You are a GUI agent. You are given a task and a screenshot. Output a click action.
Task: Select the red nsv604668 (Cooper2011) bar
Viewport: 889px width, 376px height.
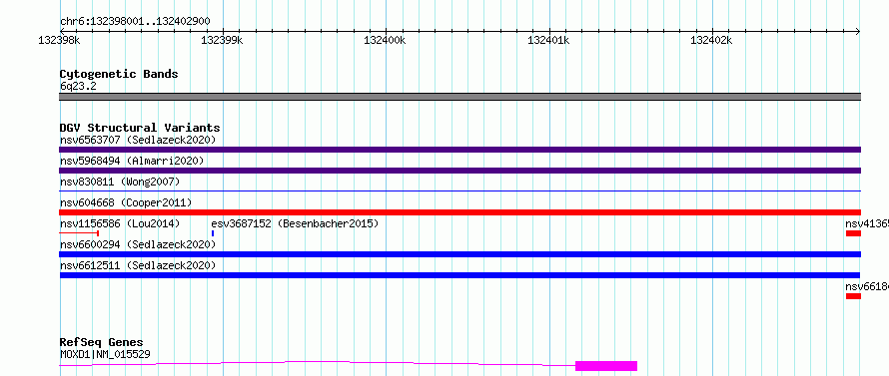pos(459,212)
